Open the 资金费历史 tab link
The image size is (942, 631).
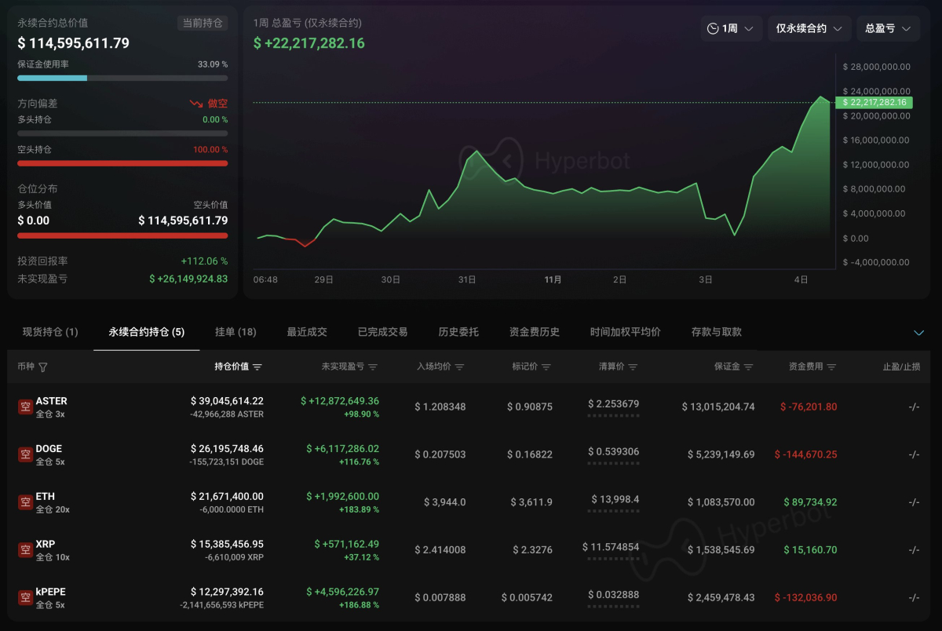[x=534, y=332]
